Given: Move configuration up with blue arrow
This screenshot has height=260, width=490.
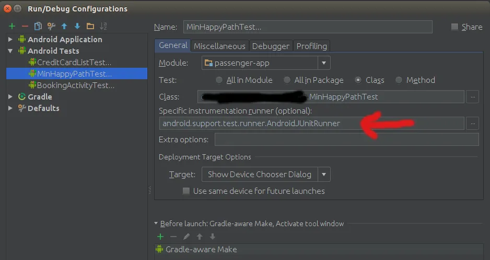Looking at the screenshot, I should pyautogui.click(x=64, y=26).
